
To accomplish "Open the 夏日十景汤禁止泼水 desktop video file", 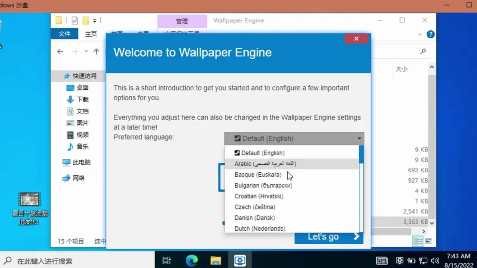I will (x=29, y=208).
